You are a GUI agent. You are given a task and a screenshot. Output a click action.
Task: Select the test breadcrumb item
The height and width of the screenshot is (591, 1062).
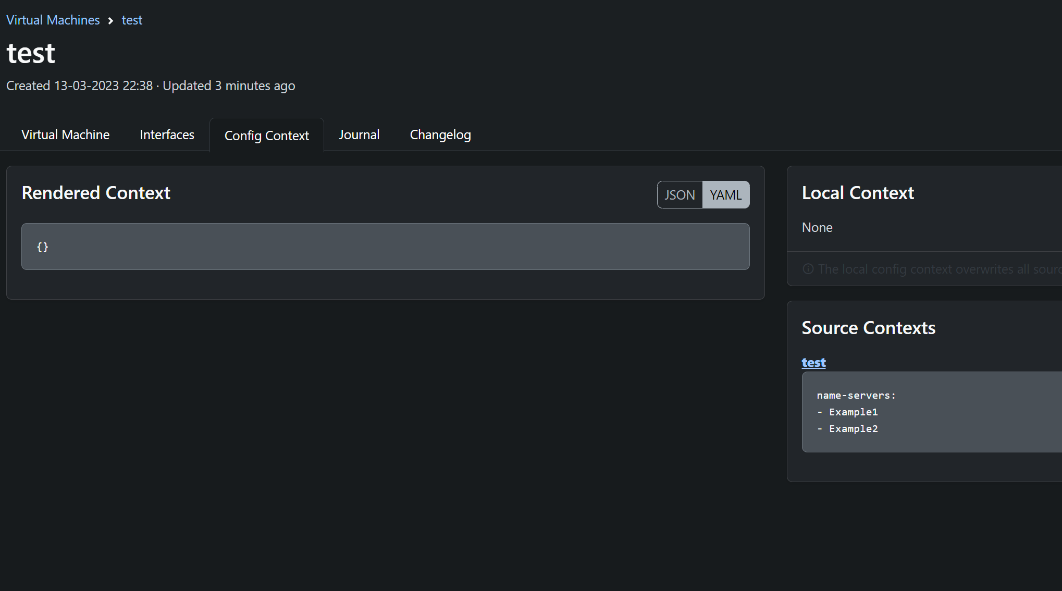point(132,20)
